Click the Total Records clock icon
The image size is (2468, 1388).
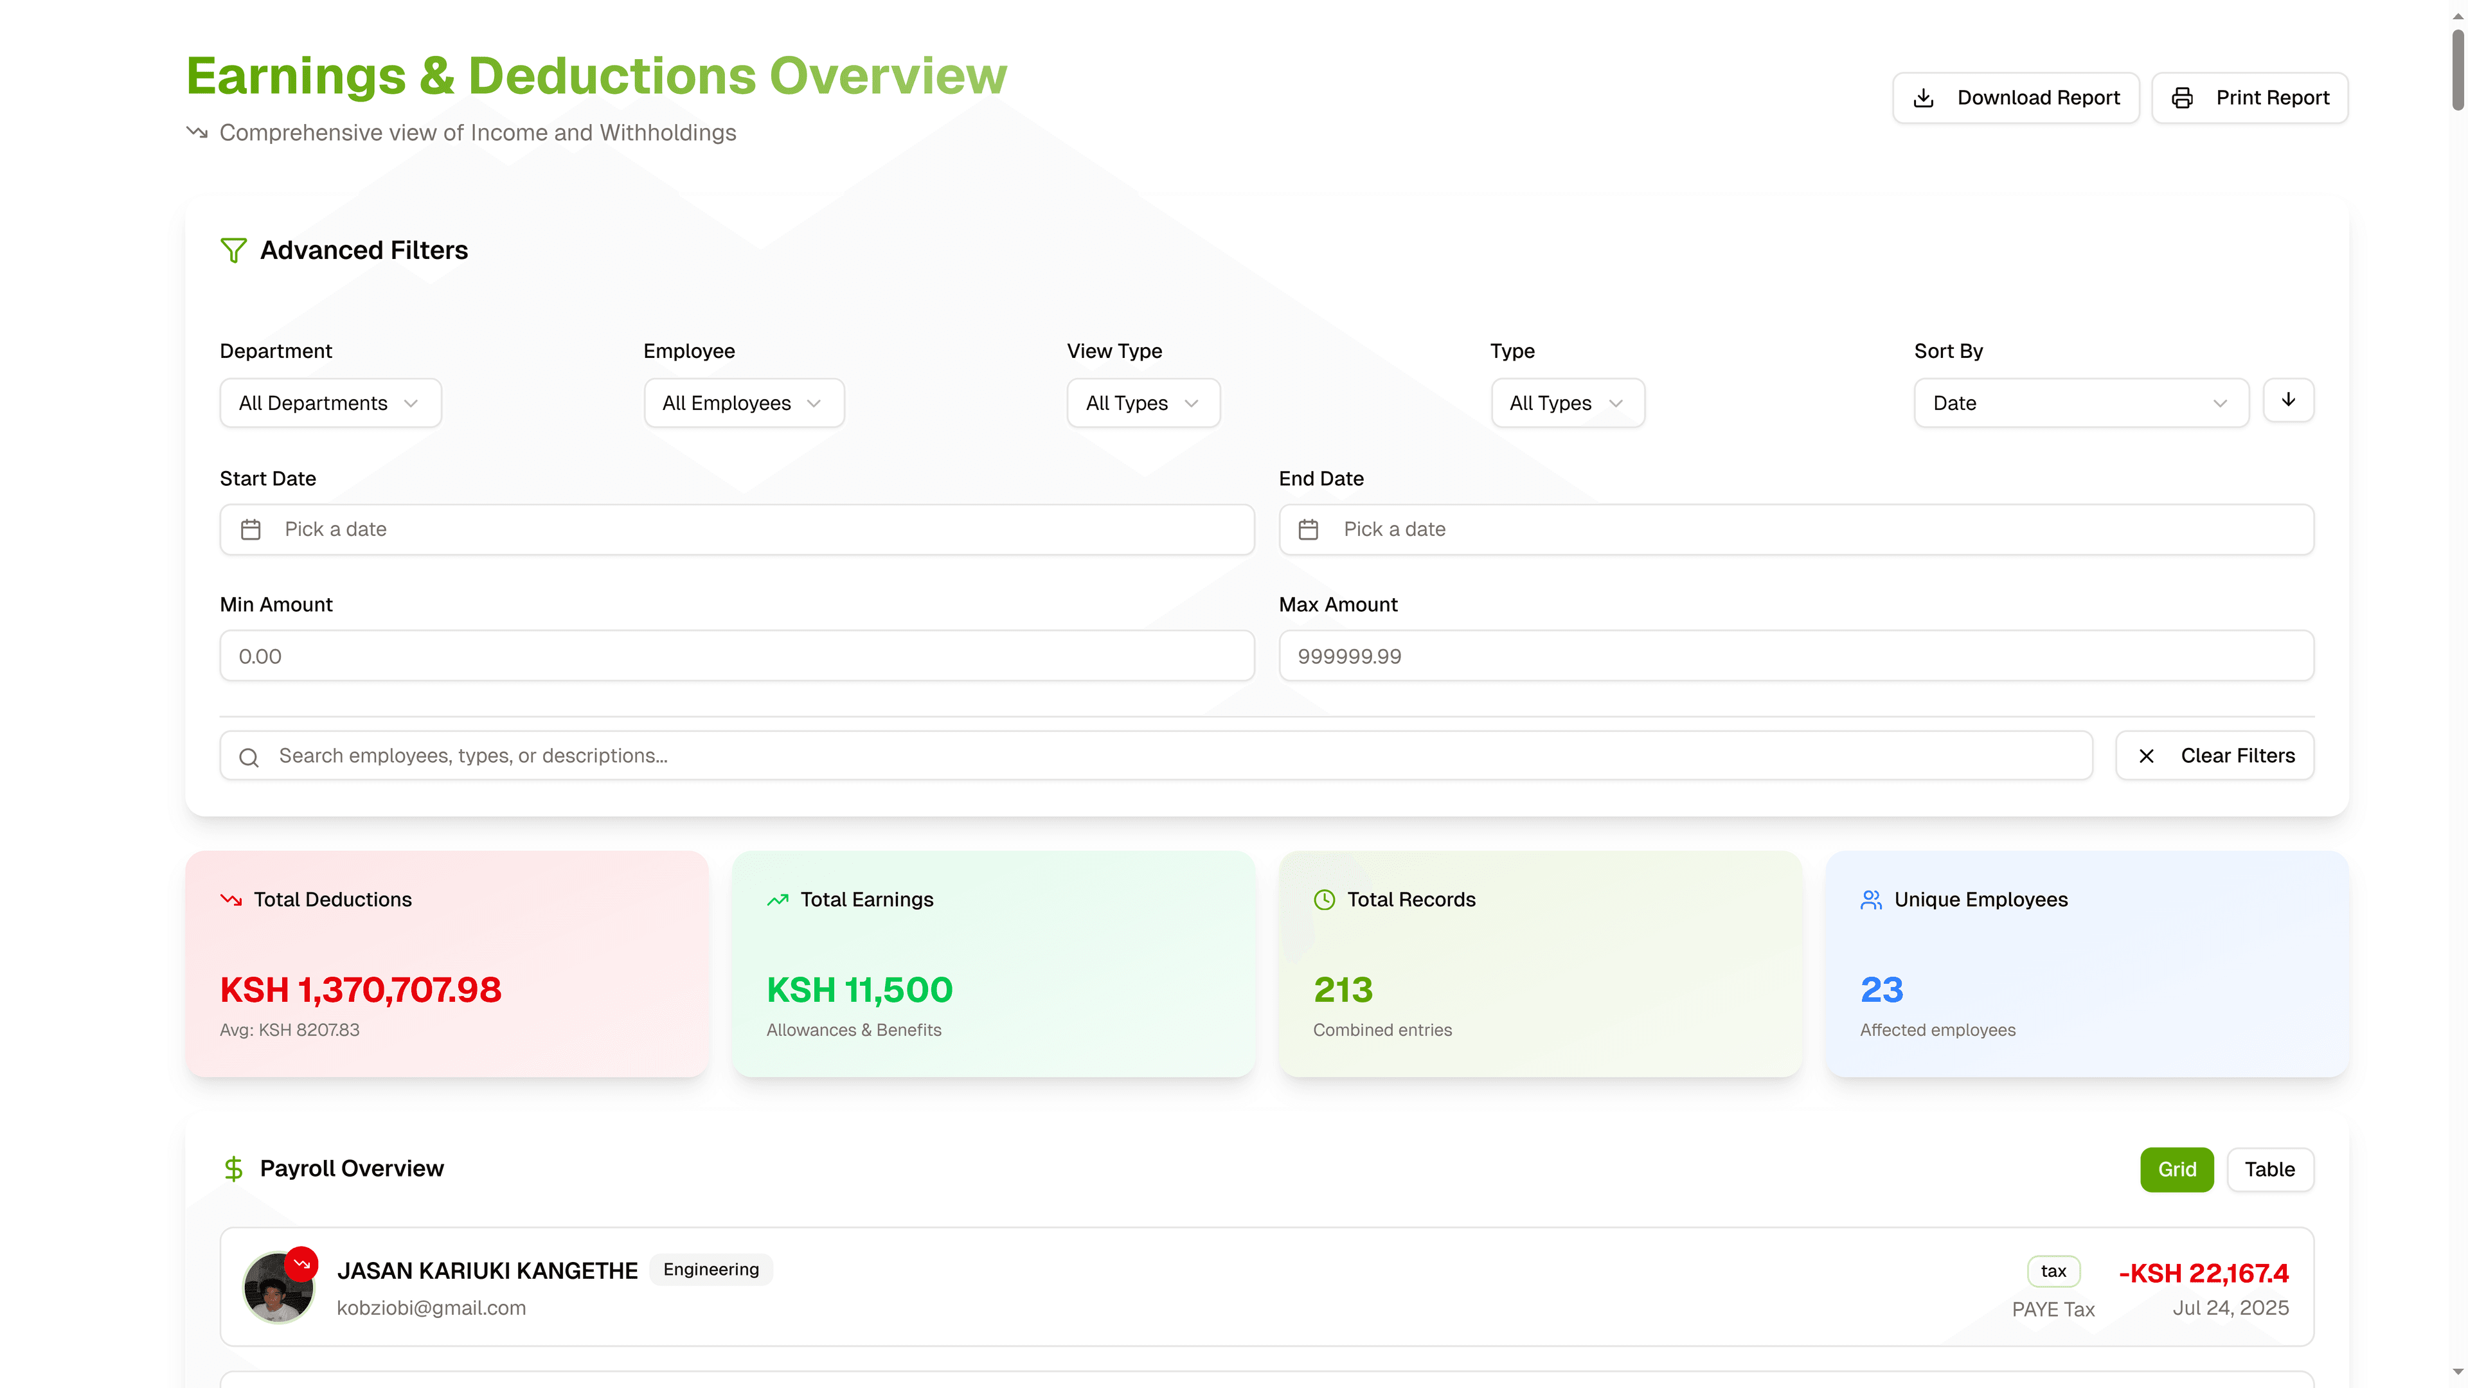coord(1324,900)
